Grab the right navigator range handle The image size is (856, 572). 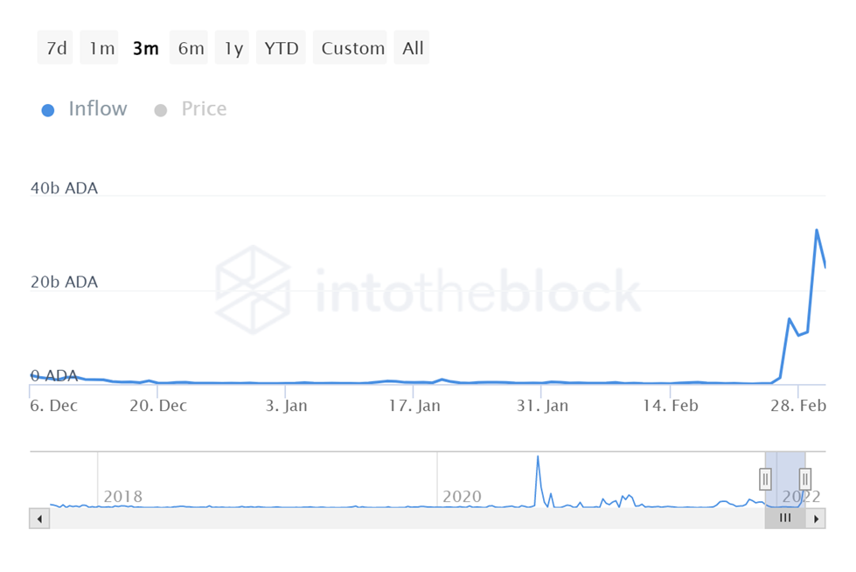[x=805, y=479]
